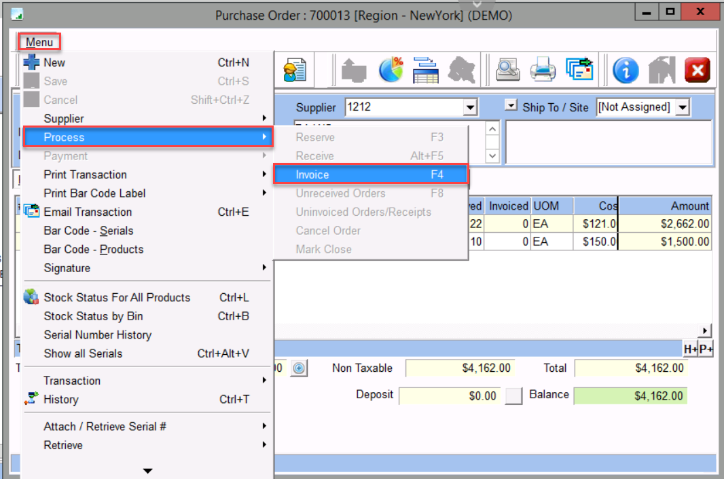Viewport: 724px width, 479px height.
Task: Click the red X exit icon
Action: pos(696,70)
